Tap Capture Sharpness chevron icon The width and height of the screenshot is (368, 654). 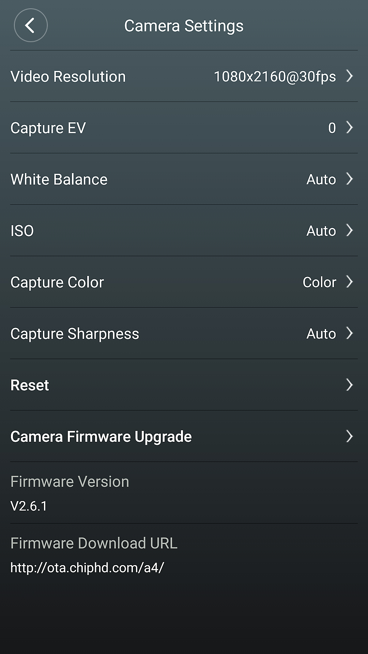[349, 333]
